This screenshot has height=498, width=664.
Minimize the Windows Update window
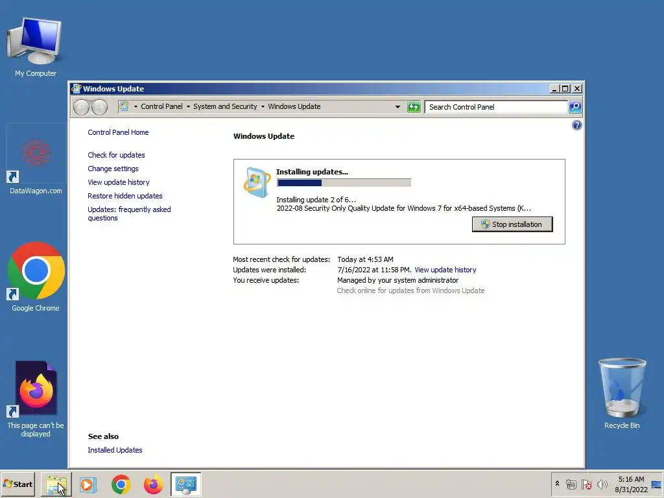click(555, 88)
